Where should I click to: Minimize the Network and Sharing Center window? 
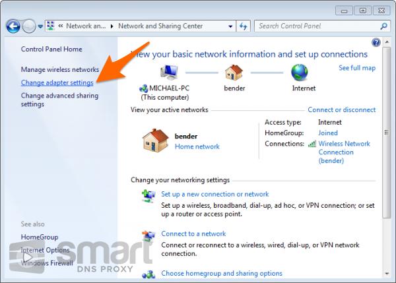tap(345, 11)
